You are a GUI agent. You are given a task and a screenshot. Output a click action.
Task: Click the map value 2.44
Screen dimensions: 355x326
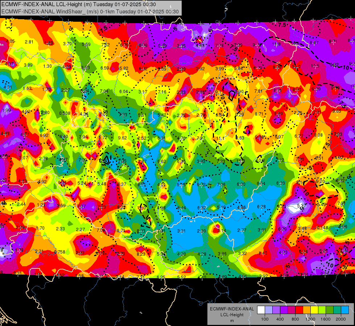coord(21,204)
